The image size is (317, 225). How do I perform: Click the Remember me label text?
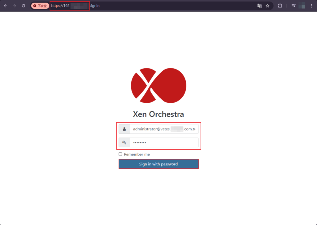click(x=137, y=154)
